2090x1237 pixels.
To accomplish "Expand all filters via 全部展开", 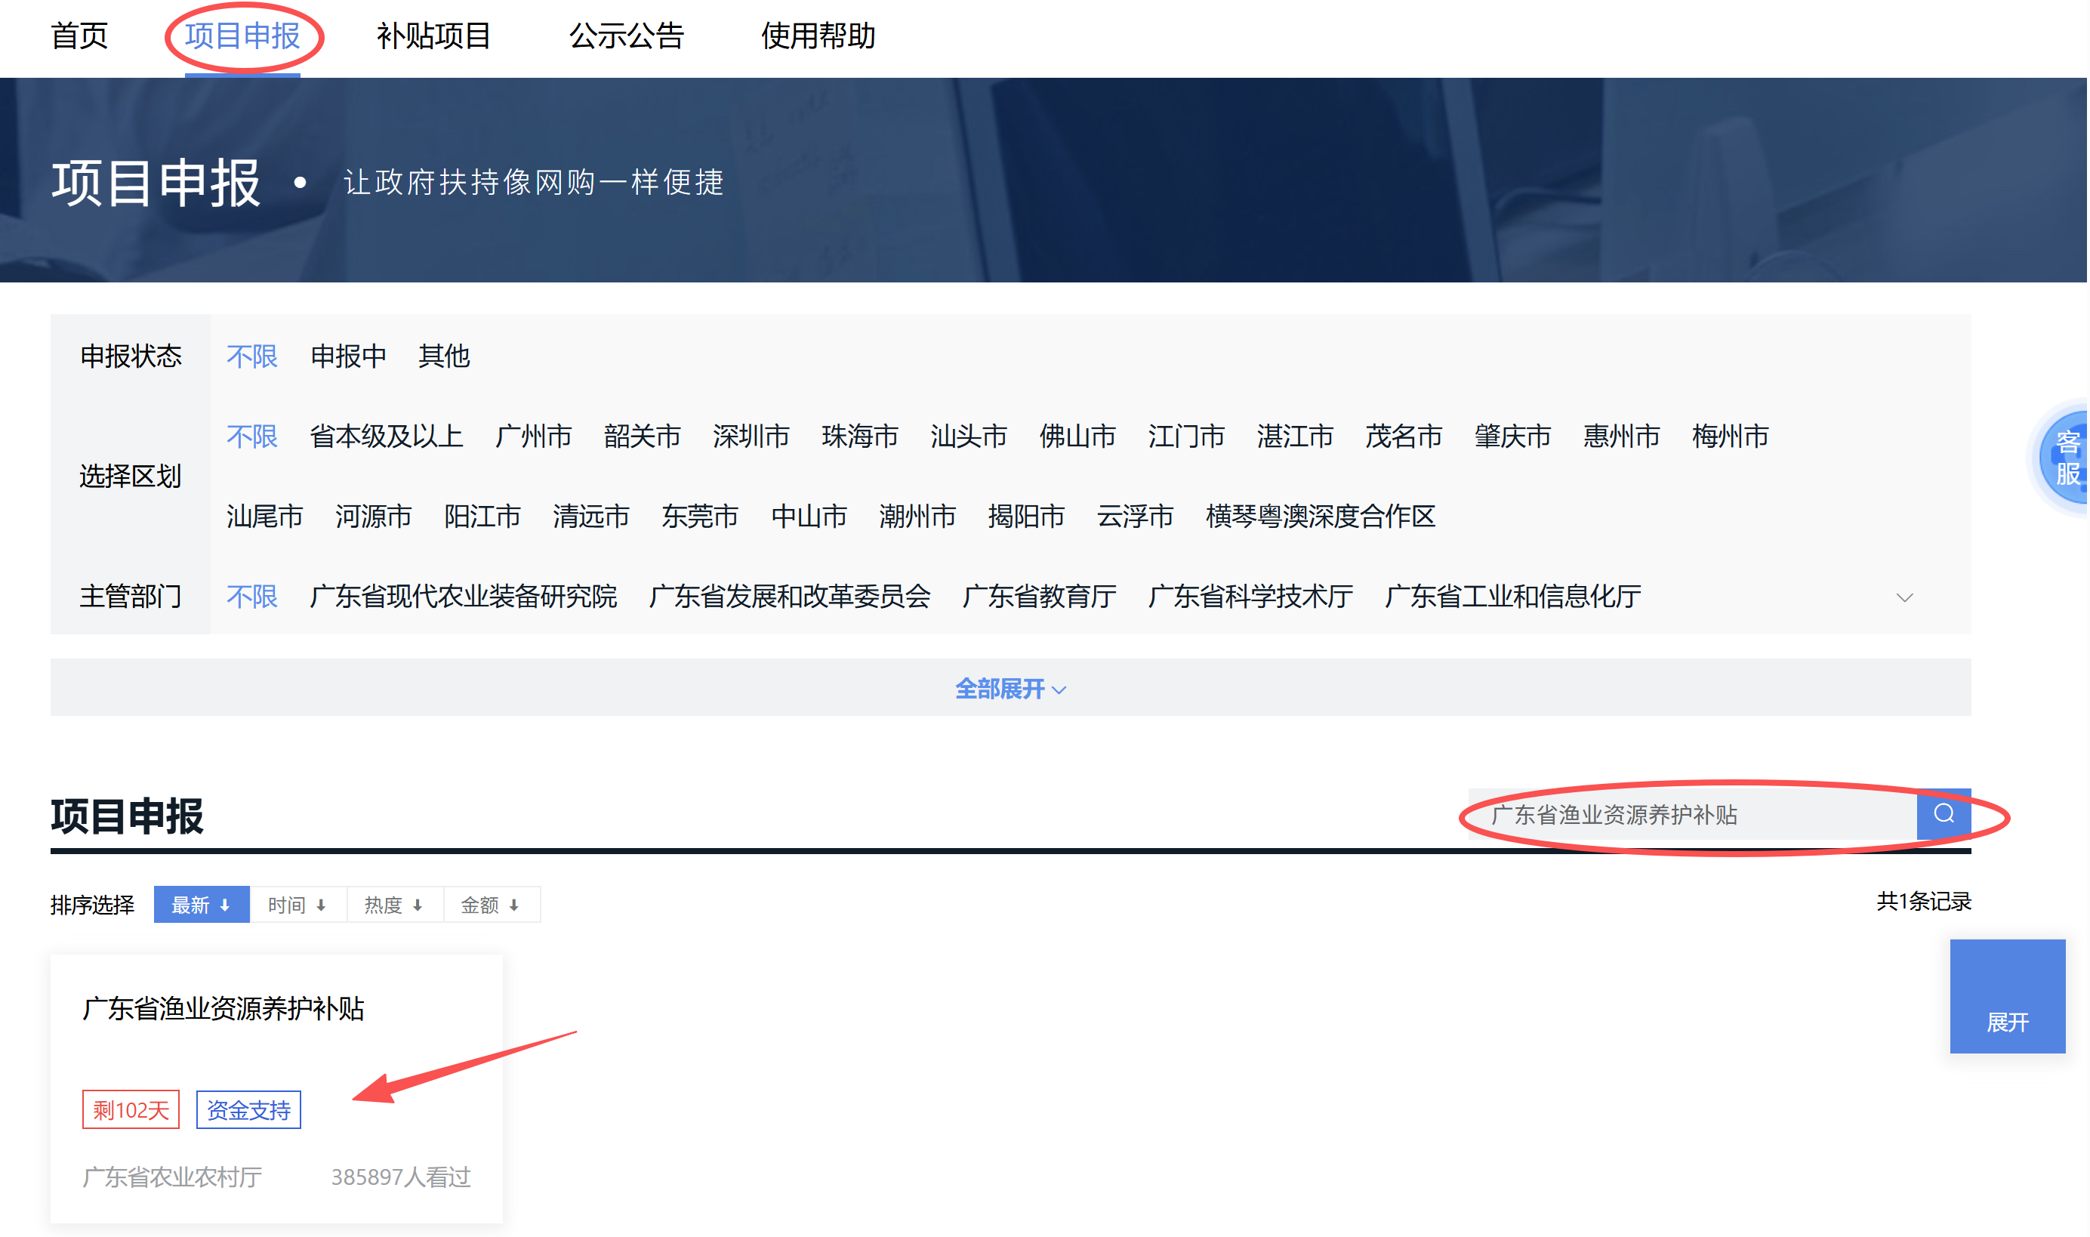I will pos(1010,689).
